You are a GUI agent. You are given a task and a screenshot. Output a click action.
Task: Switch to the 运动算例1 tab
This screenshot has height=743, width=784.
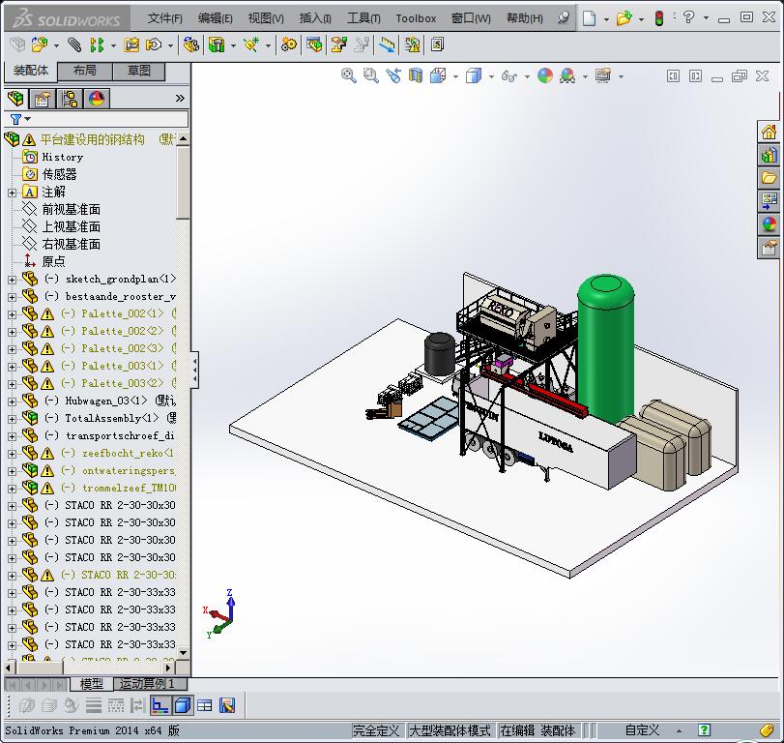[x=147, y=684]
